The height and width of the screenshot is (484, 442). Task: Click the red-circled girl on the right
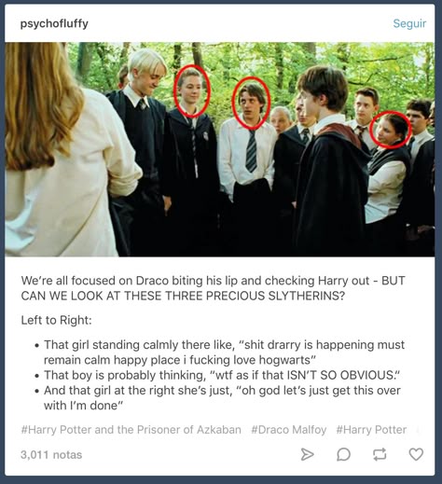[391, 130]
